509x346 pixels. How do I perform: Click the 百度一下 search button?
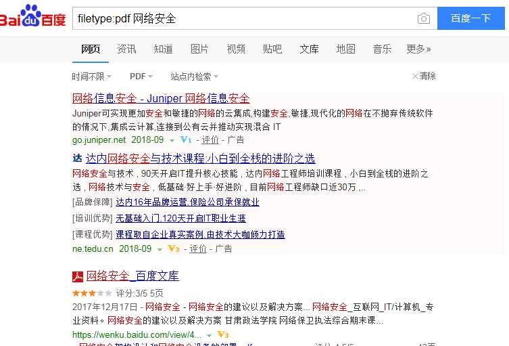[x=471, y=18]
